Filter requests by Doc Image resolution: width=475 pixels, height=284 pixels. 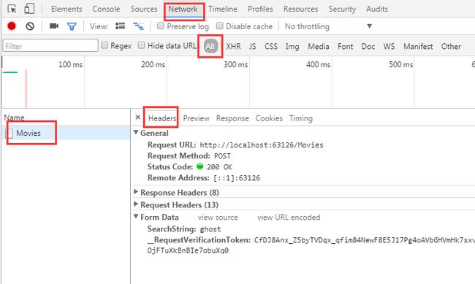tap(368, 46)
